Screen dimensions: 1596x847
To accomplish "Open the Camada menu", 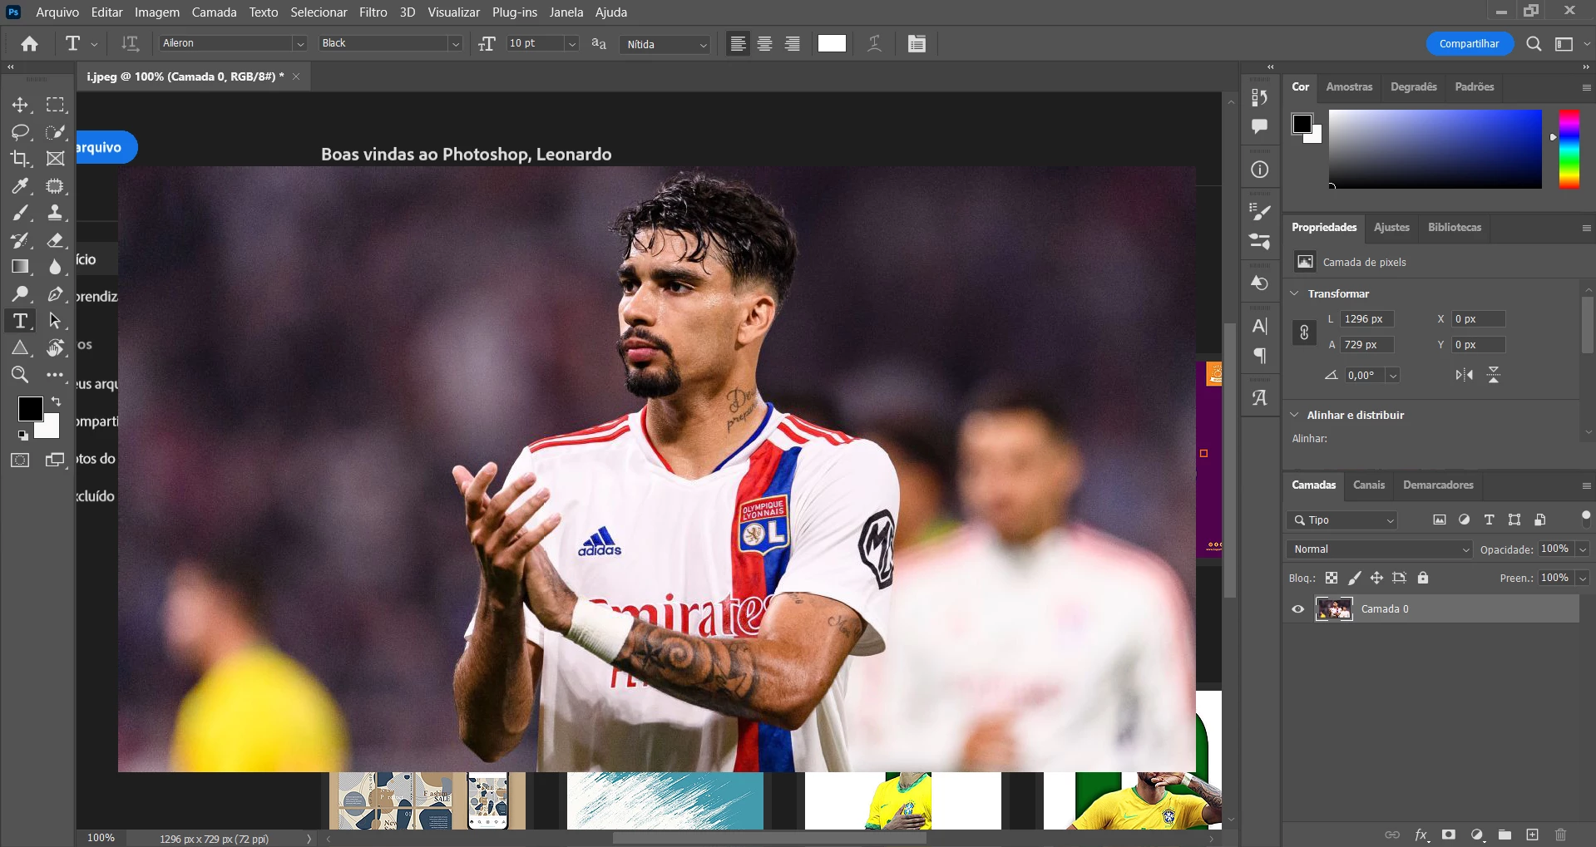I will [x=214, y=12].
